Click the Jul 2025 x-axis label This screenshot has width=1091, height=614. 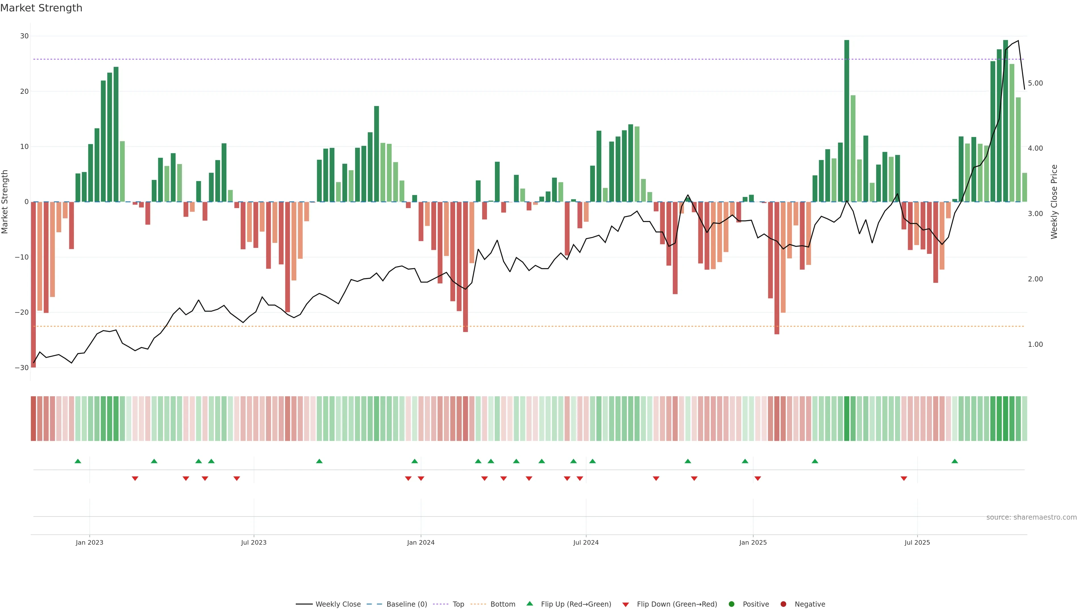[x=917, y=542]
